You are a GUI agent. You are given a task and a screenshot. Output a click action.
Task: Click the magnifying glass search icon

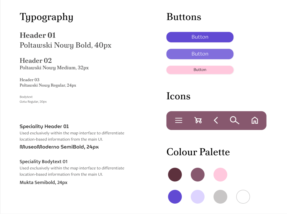pos(235,120)
